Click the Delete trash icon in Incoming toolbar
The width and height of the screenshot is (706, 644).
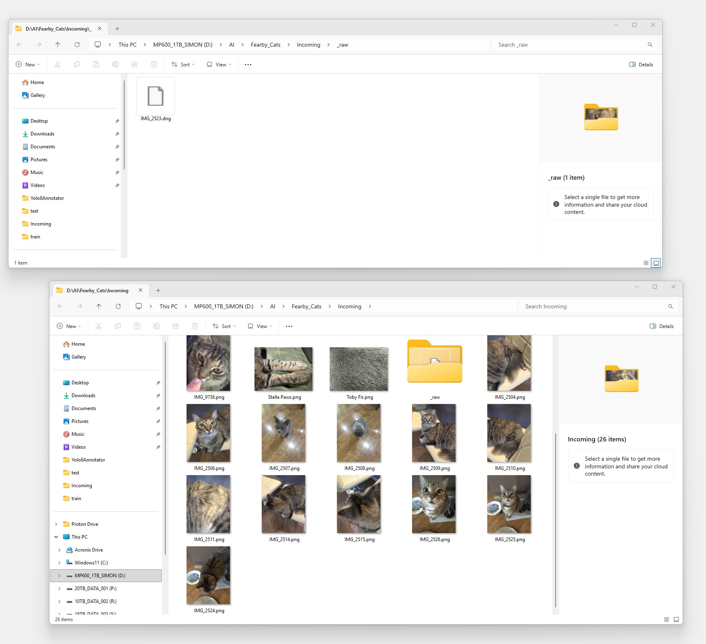click(x=195, y=326)
